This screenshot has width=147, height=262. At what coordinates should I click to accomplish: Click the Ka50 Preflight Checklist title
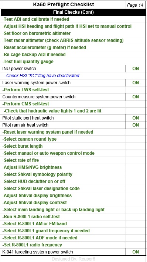(x=64, y=5)
